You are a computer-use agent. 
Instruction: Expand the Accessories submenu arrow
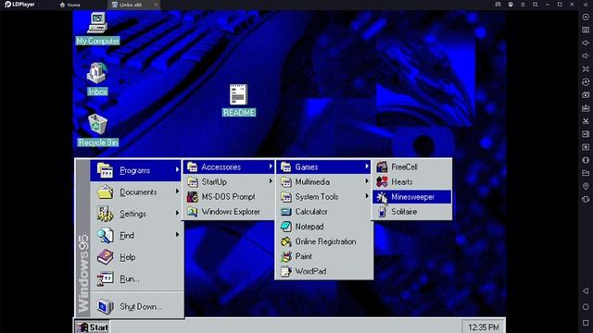tap(271, 166)
